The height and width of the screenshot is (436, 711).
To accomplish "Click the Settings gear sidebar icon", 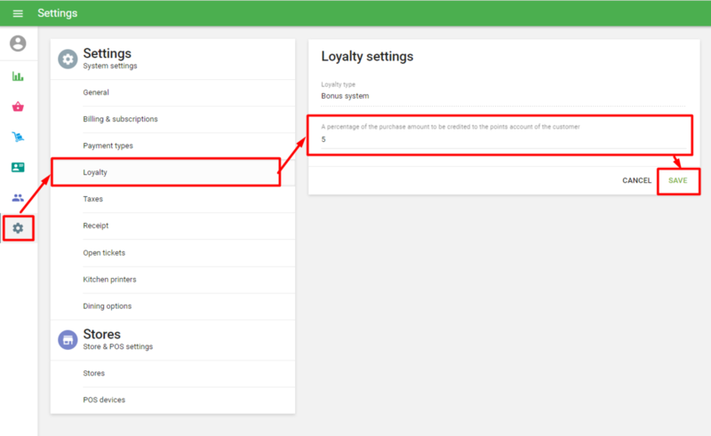I will tap(18, 228).
